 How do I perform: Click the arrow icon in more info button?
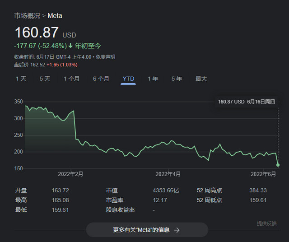pyautogui.click(x=177, y=230)
